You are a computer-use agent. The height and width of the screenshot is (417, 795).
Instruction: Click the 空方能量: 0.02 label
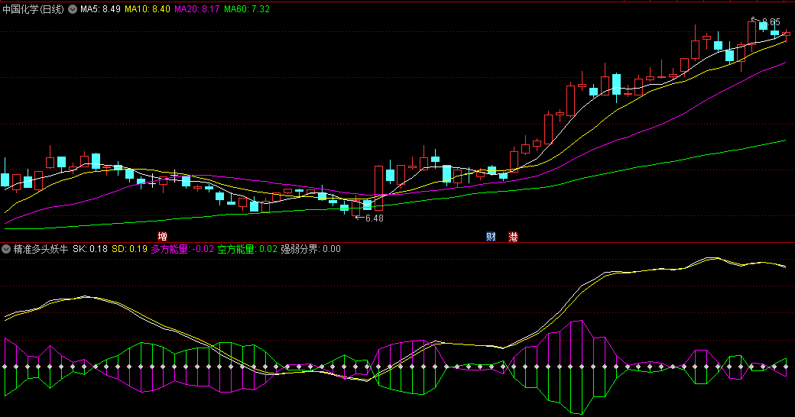[x=248, y=249]
